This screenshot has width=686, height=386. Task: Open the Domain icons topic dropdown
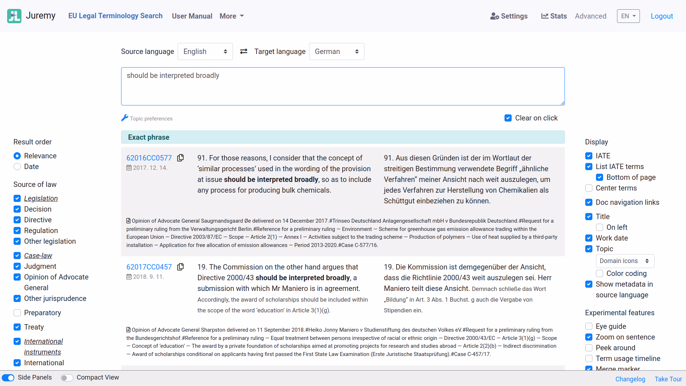pos(625,261)
